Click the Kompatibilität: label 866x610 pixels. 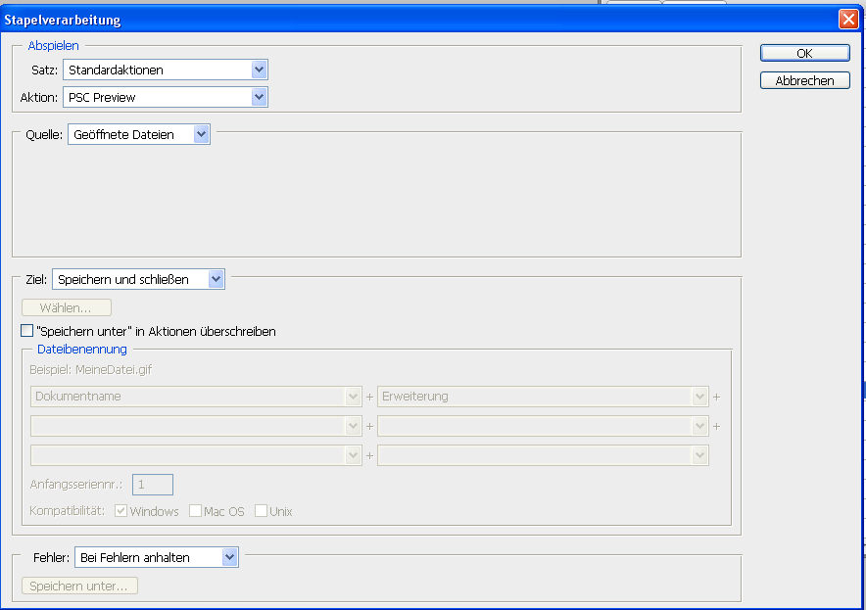coord(67,511)
